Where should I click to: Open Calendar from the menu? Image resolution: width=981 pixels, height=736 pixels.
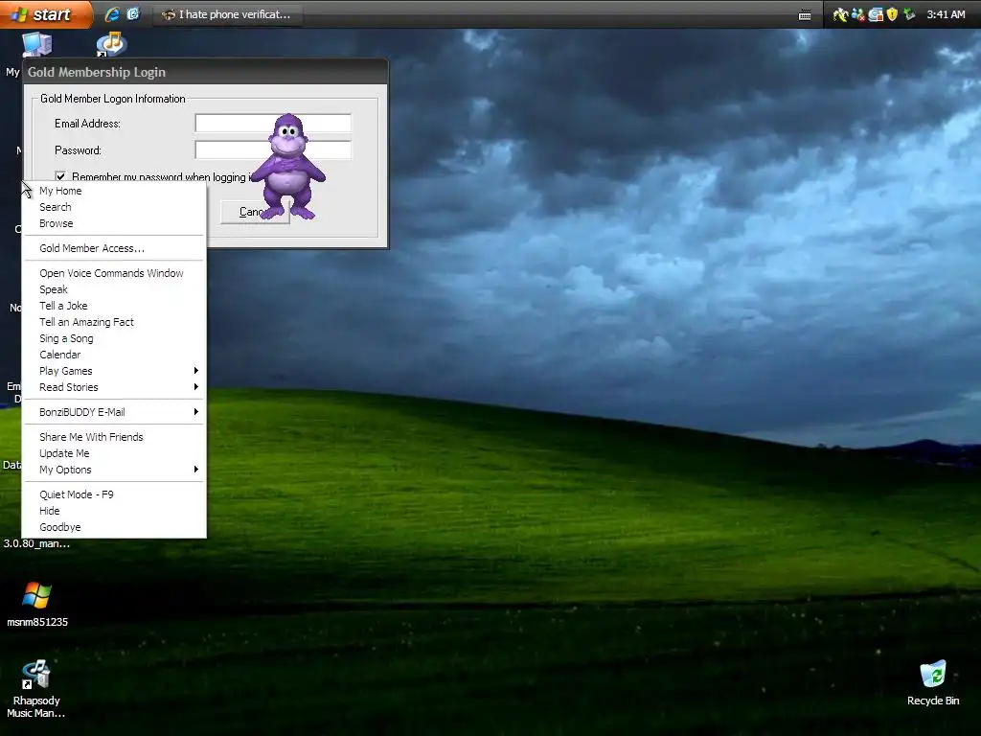pos(114,355)
